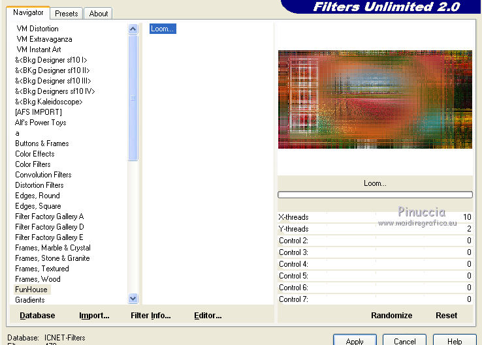Adjust the Control 5 slider
The image size is (482, 345).
coord(375,276)
